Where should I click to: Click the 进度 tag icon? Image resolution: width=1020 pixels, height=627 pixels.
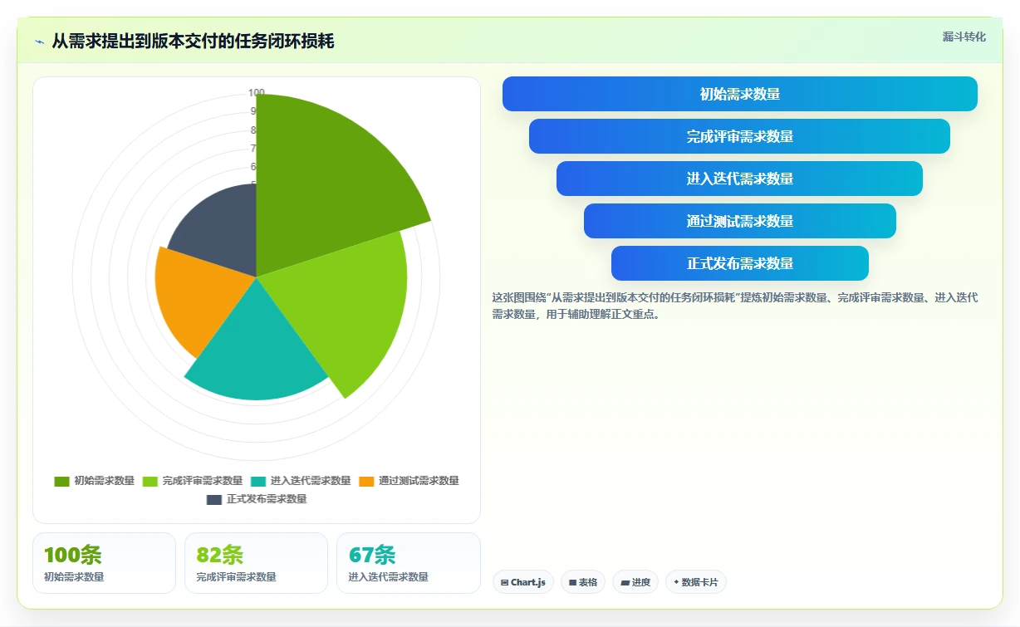625,583
